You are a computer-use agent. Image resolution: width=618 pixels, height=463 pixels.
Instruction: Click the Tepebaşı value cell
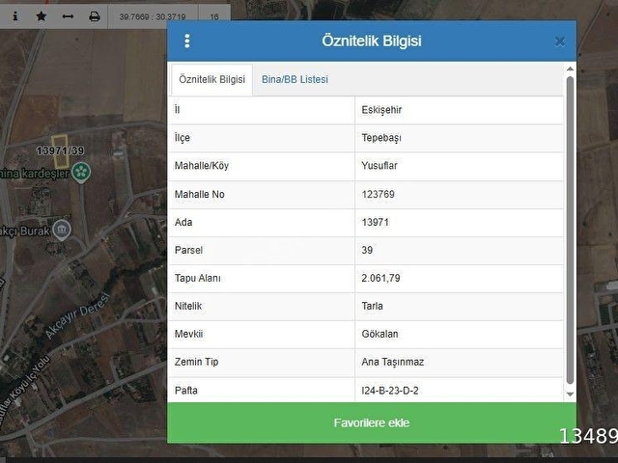pyautogui.click(x=460, y=138)
